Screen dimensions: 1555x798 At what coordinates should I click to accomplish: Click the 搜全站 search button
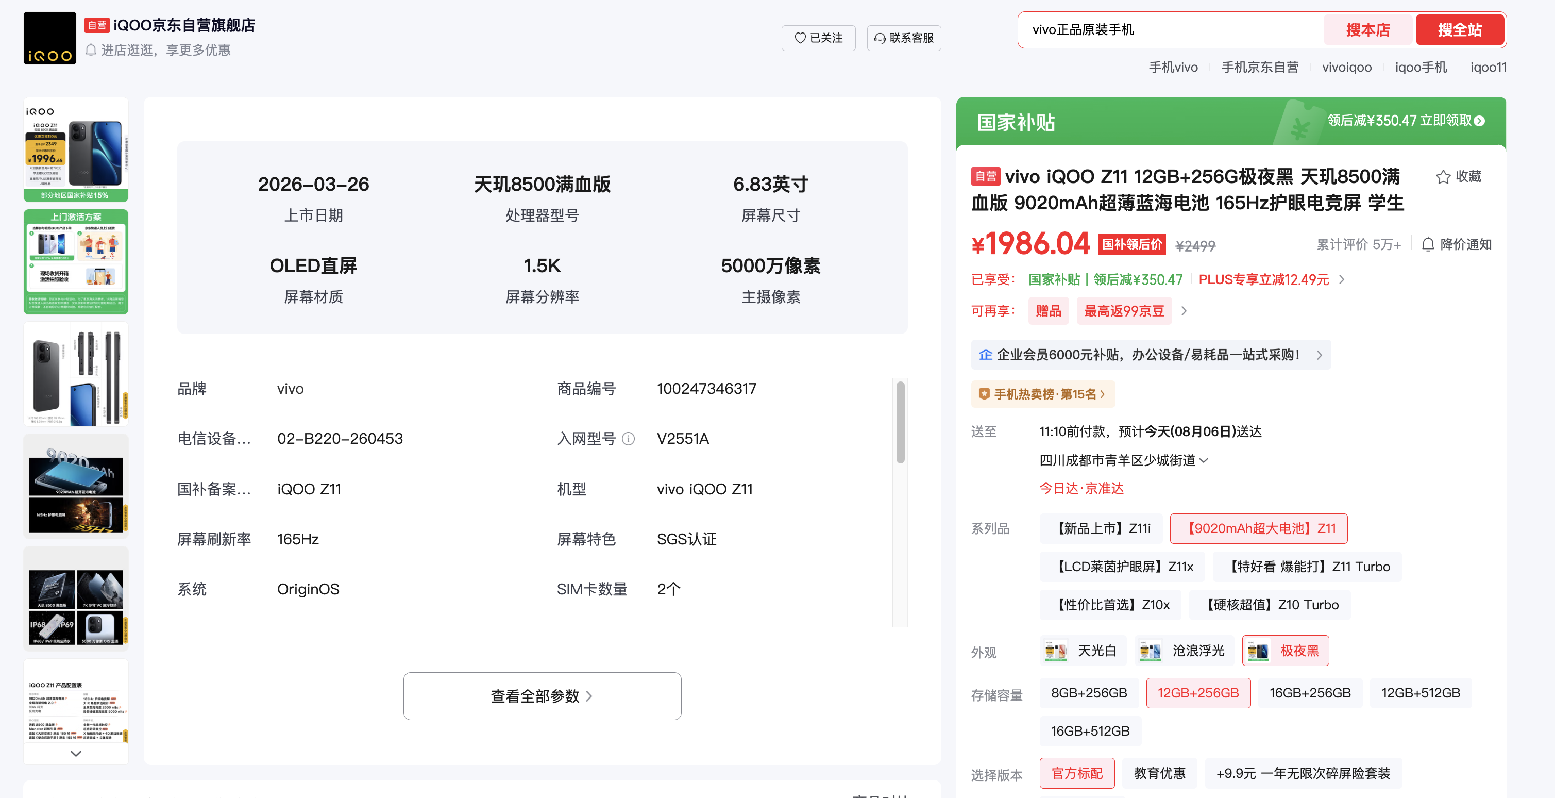1460,29
